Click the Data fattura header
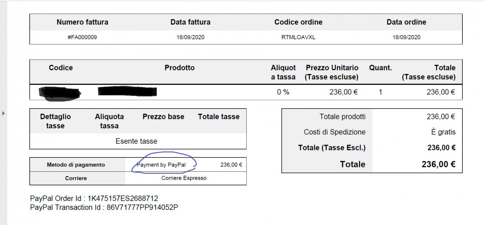The image size is (484, 225). (x=190, y=22)
